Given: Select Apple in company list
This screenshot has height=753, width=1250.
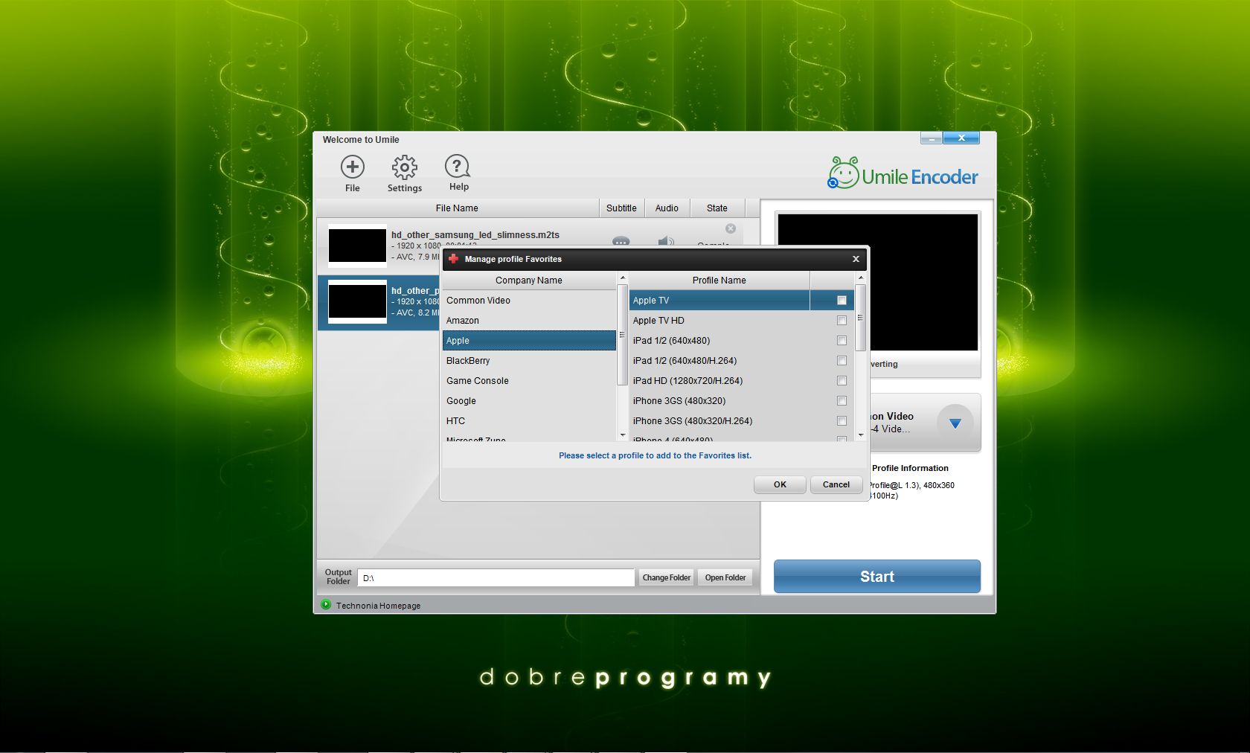Looking at the screenshot, I should coord(529,341).
